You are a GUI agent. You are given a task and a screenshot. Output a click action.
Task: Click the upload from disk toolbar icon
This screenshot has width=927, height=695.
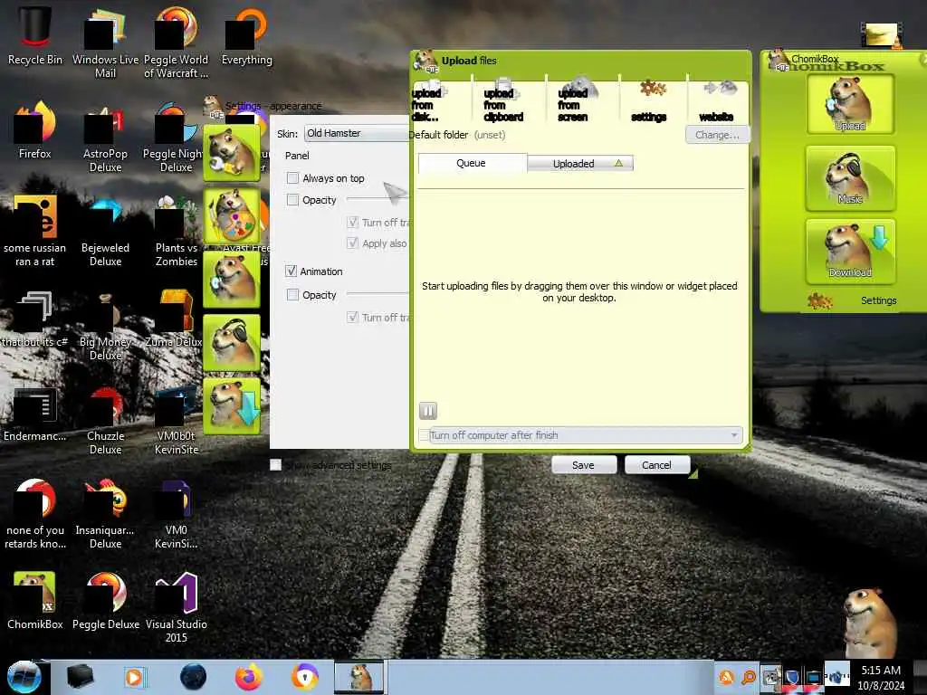[x=429, y=101]
